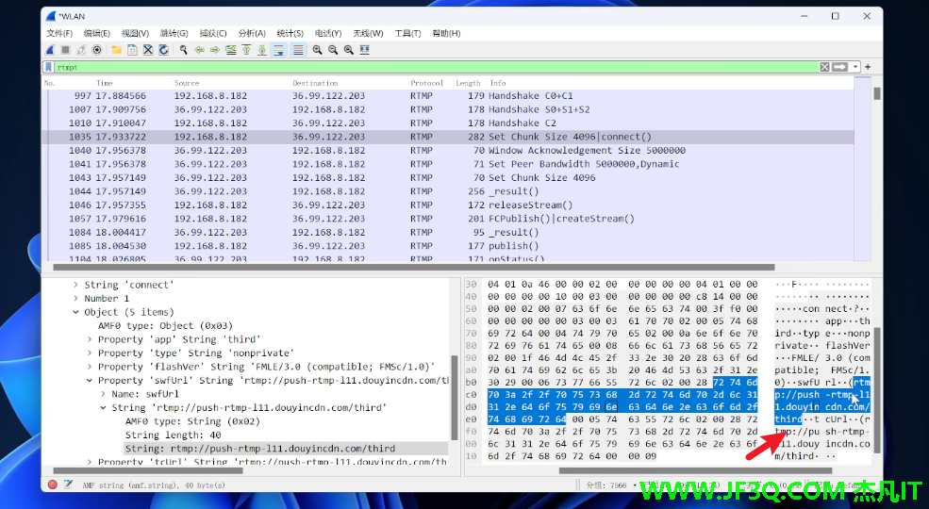Click the resize columns toolbar icon
Image resolution: width=929 pixels, height=509 pixels.
point(365,49)
